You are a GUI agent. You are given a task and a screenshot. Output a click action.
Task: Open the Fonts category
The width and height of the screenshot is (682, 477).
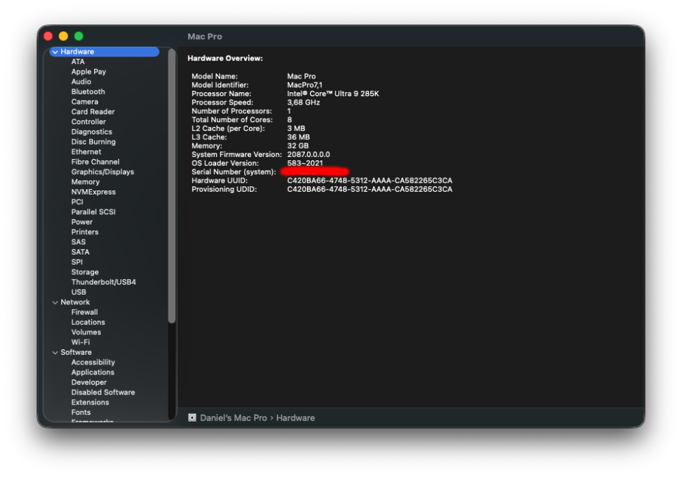pos(81,412)
